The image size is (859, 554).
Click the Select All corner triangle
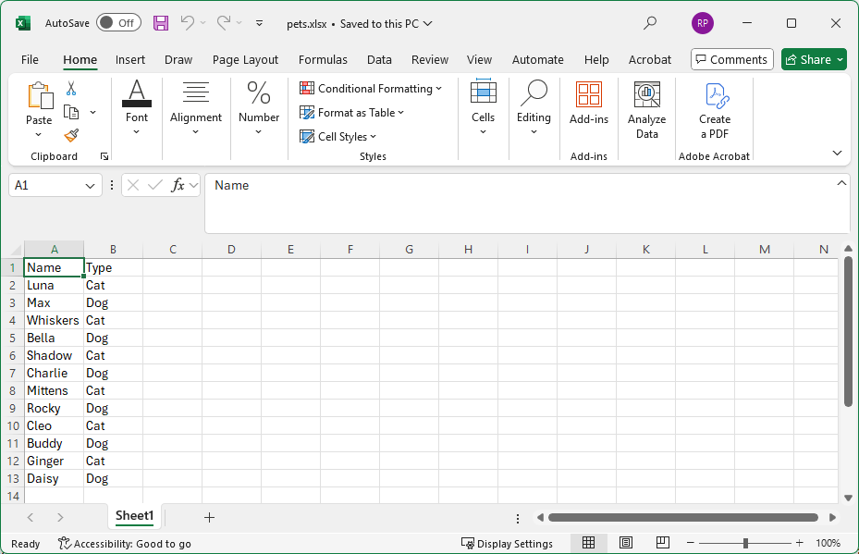16,250
